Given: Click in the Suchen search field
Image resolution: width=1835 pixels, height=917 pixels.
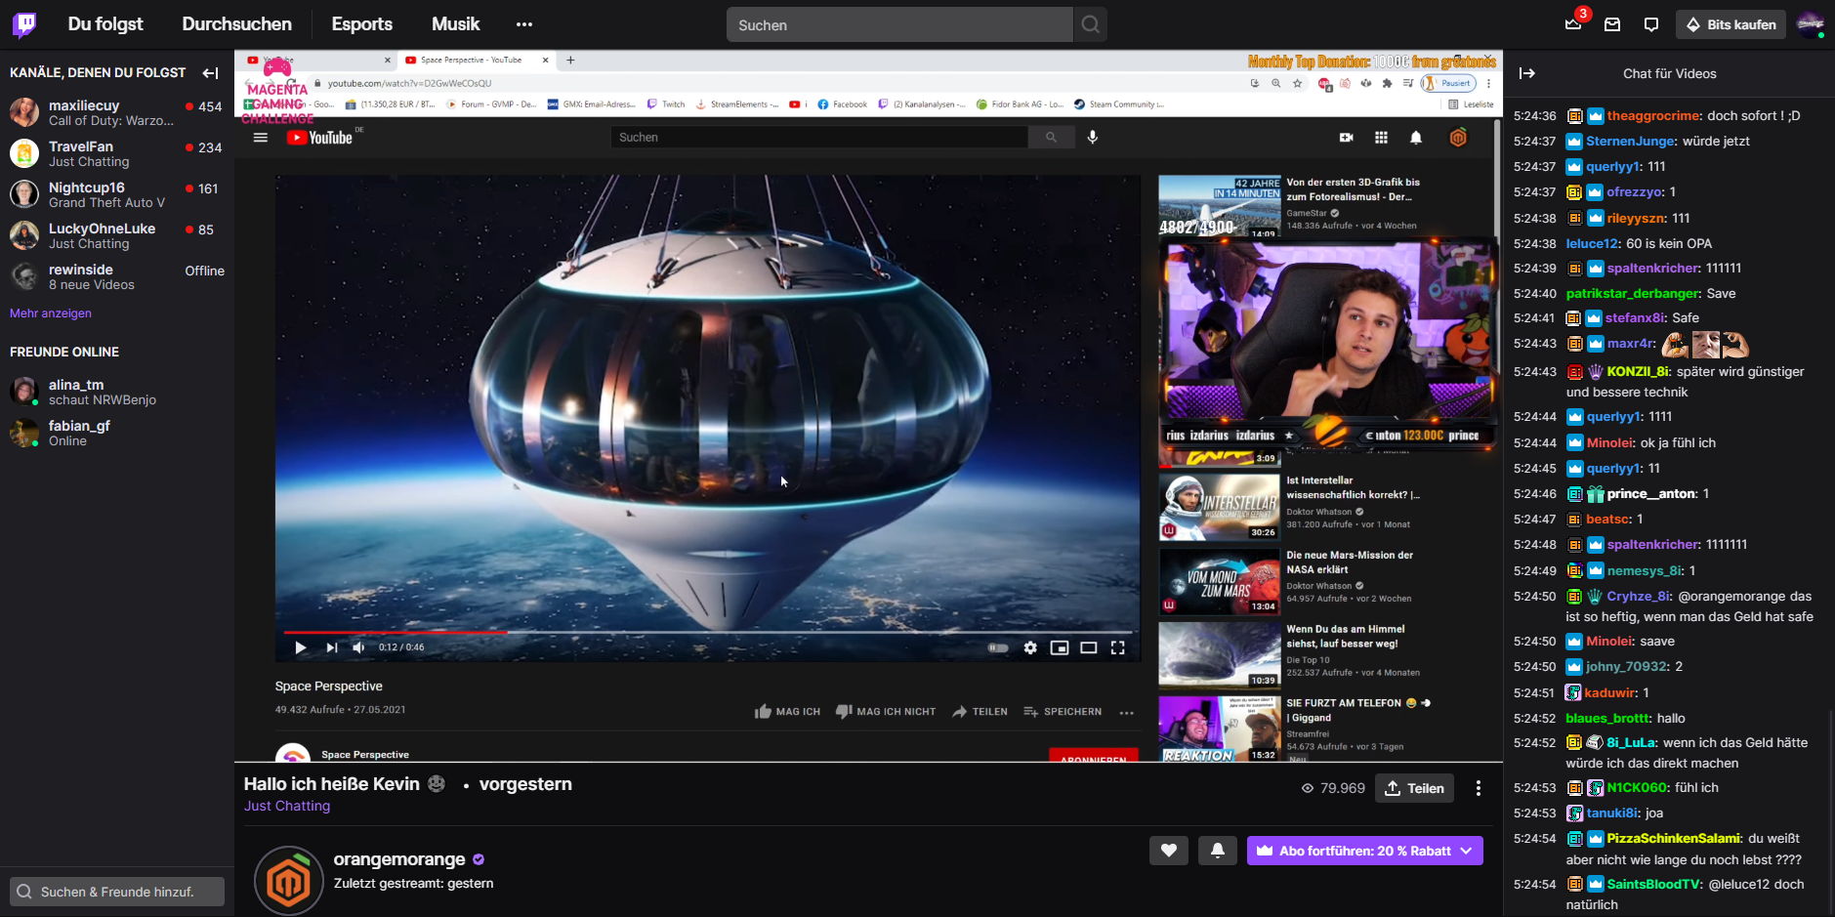Looking at the screenshot, I should 898,24.
